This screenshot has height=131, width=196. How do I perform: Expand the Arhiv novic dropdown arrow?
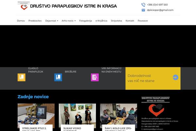75,21
